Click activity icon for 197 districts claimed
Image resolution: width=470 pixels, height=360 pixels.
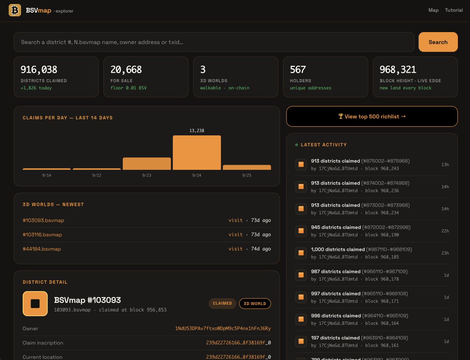301,342
